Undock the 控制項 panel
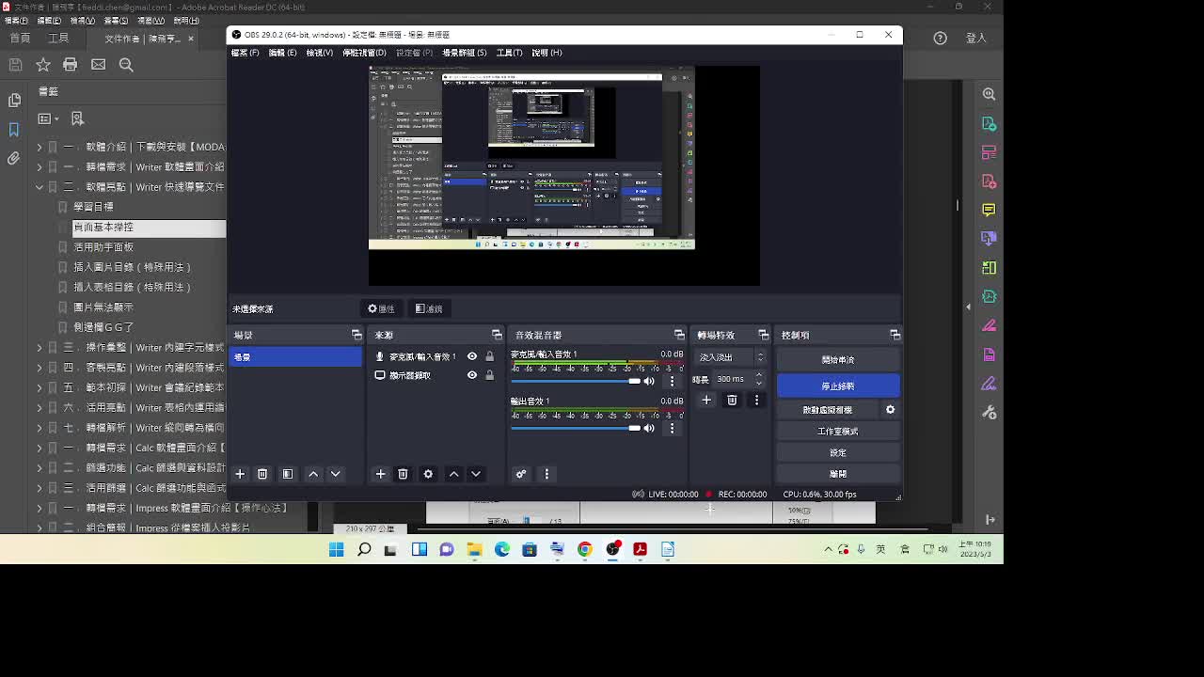Screen dimensions: 1204x677 click(x=895, y=335)
